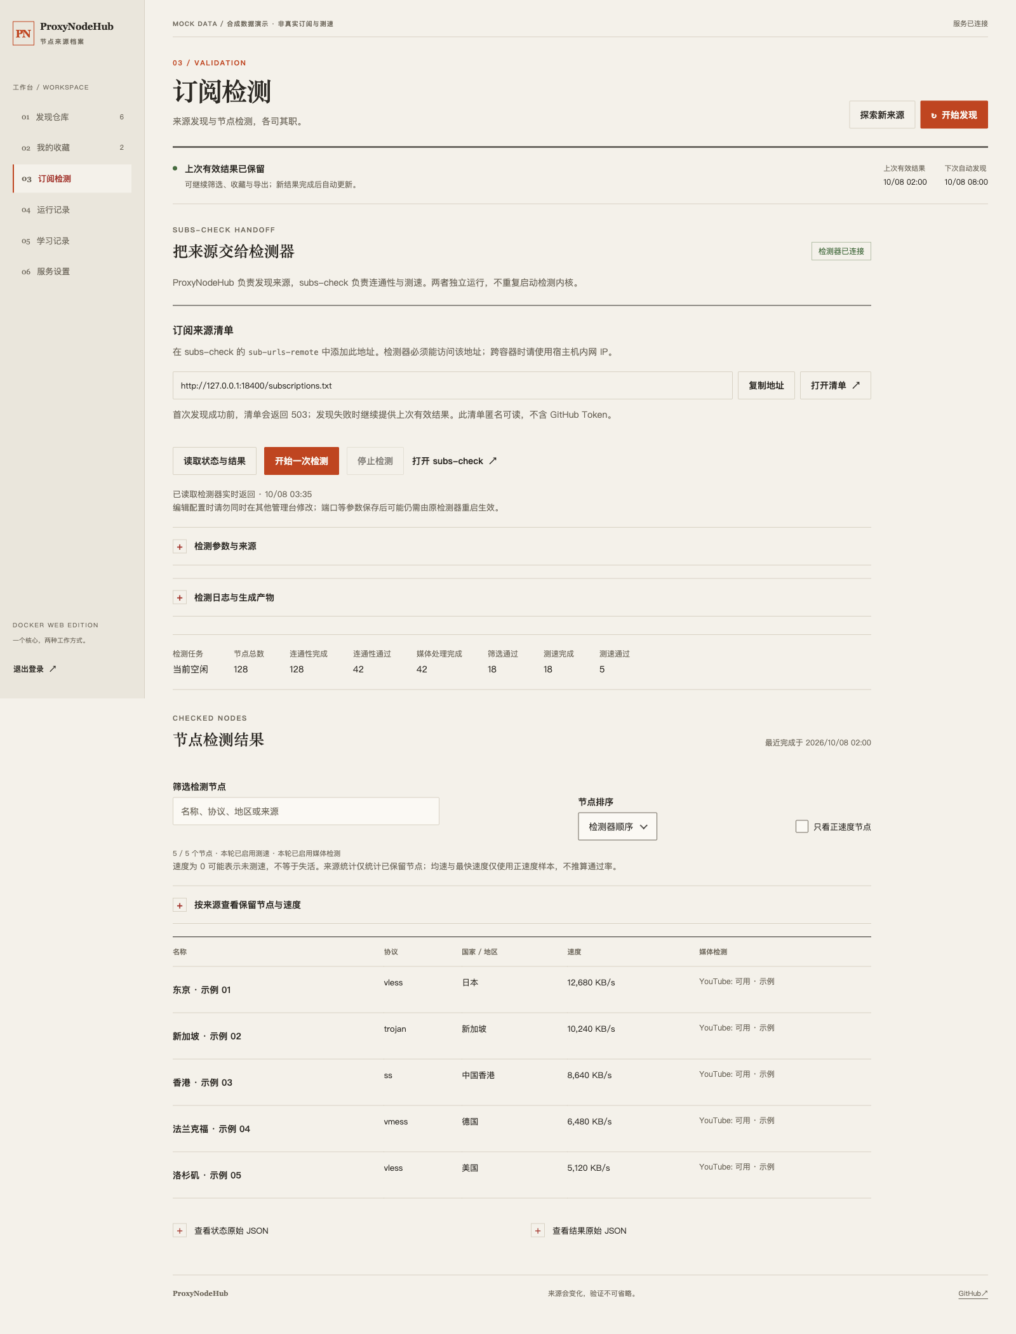Click the 检测器已连接 status badge
1016x1334 pixels.
(x=841, y=251)
